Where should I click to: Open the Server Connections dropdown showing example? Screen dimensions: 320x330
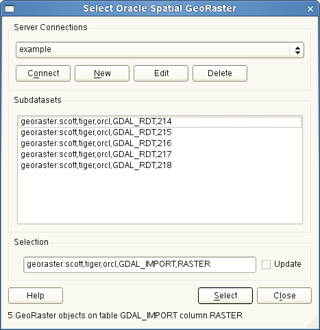pos(160,50)
